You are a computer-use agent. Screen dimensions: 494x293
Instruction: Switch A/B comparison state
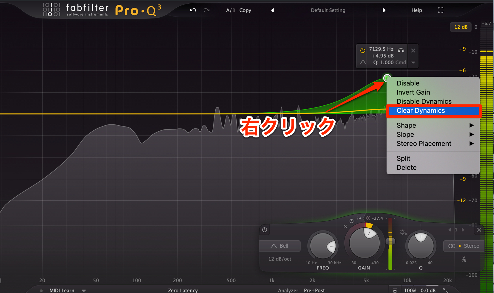click(231, 10)
